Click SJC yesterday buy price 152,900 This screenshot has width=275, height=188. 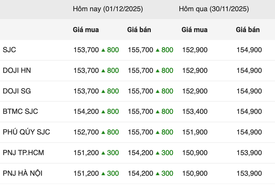click(195, 50)
